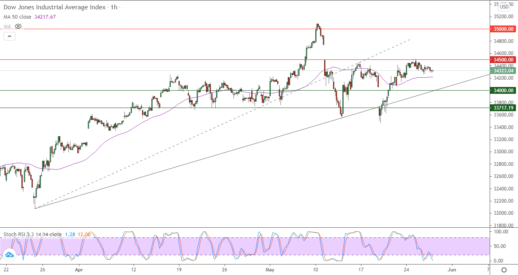This screenshot has height=275, width=518.
Task: Click the 1h timeframe label
Action: 113,7
